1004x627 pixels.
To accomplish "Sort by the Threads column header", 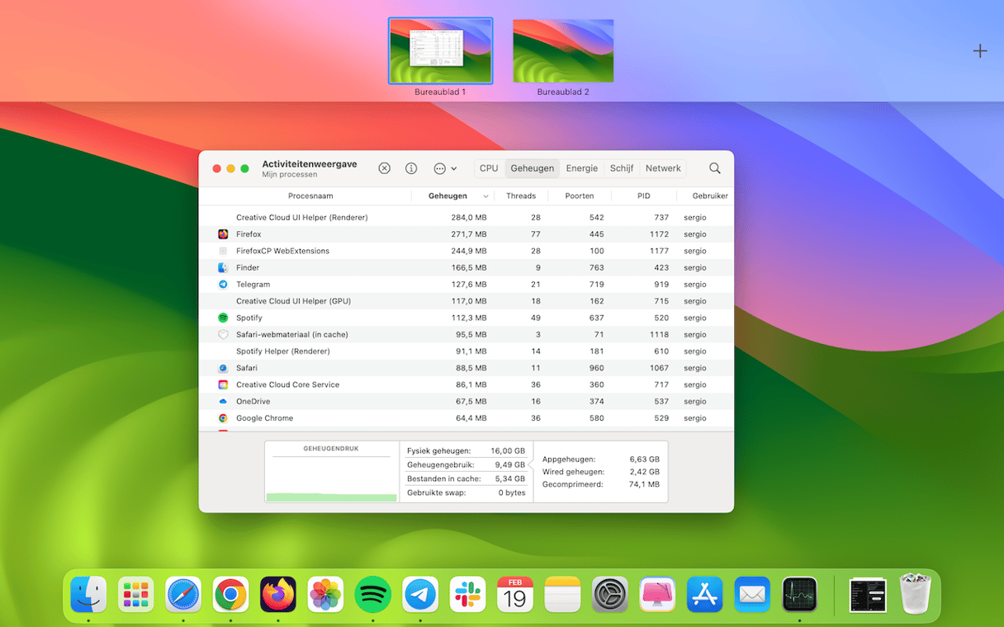I will click(521, 196).
